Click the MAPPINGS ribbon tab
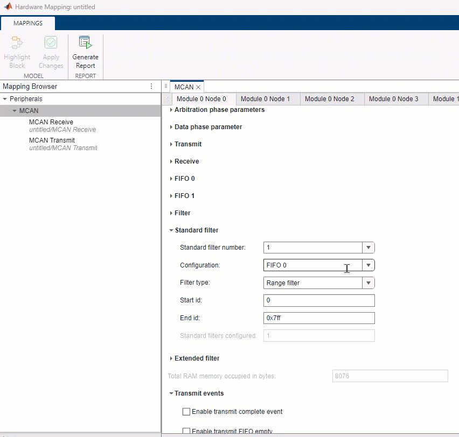 click(x=27, y=23)
